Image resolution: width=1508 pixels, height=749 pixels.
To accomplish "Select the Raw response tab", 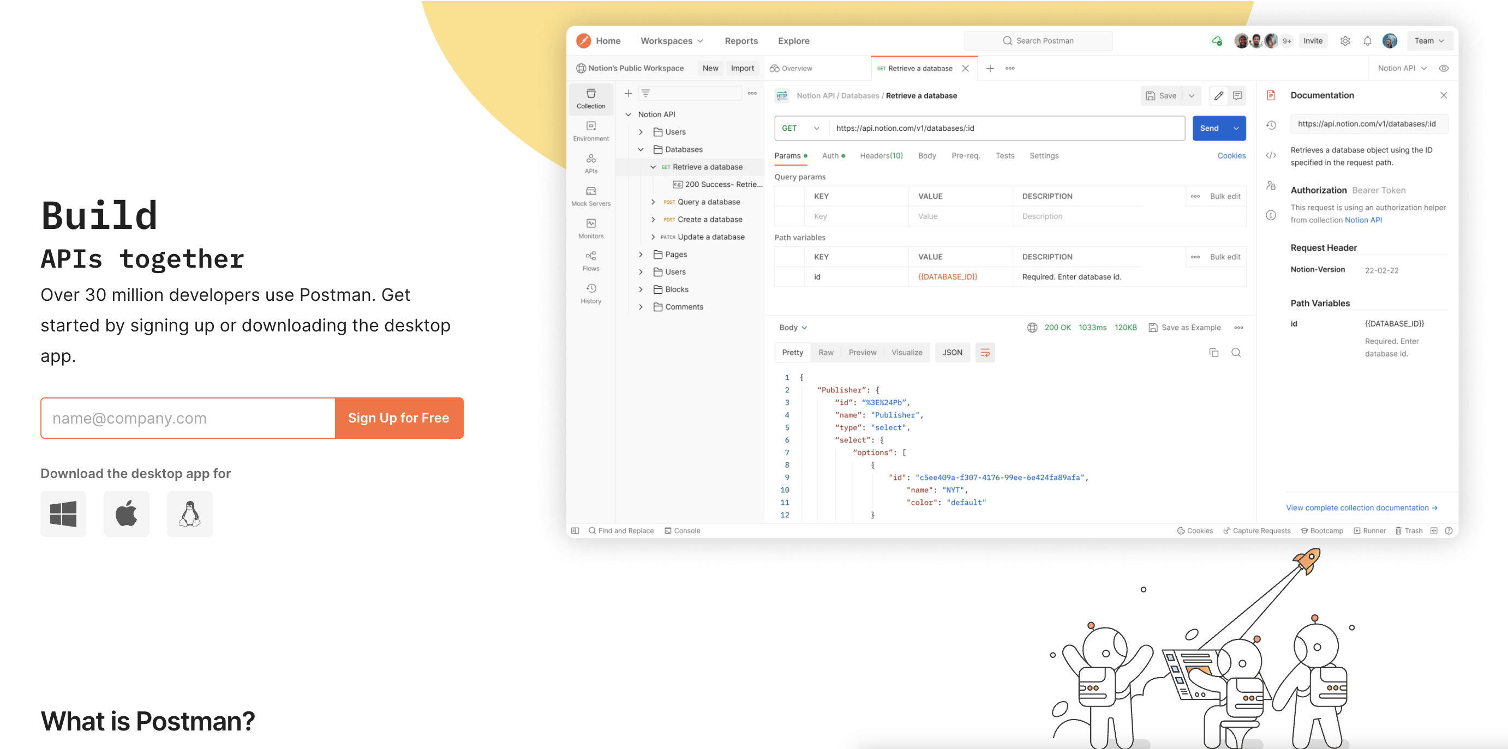I will 825,353.
